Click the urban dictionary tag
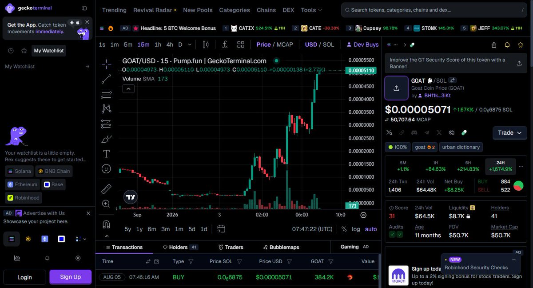 (461, 147)
